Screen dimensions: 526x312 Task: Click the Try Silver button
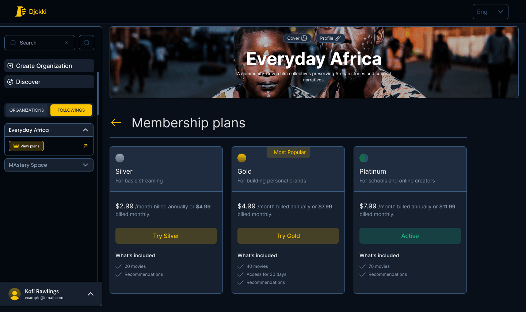(166, 236)
